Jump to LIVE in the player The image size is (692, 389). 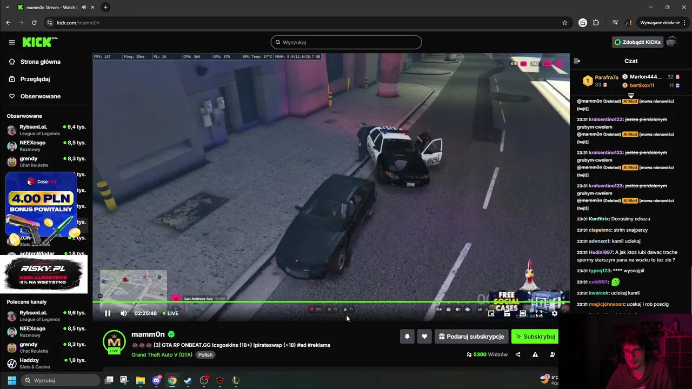(x=170, y=313)
